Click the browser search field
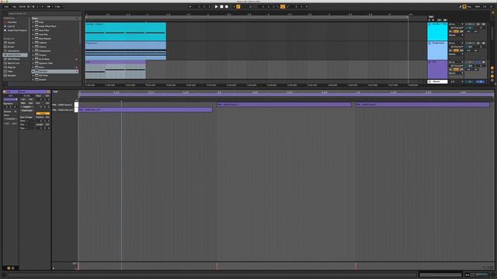The height and width of the screenshot is (279, 497). click(43, 14)
